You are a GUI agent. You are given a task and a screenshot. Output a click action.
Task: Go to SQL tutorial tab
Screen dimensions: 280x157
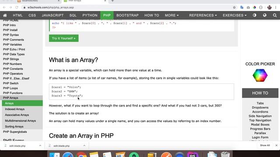click(x=73, y=15)
